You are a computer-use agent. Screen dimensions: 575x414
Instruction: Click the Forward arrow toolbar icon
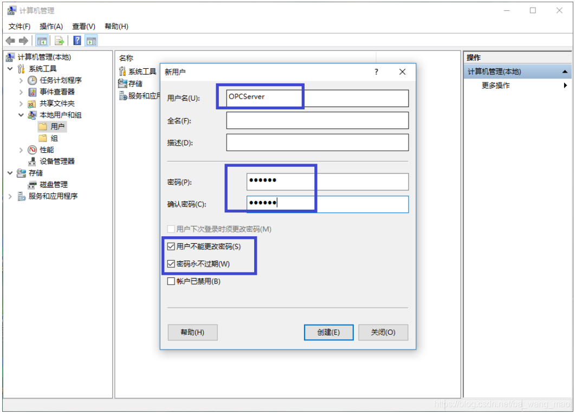coord(23,41)
